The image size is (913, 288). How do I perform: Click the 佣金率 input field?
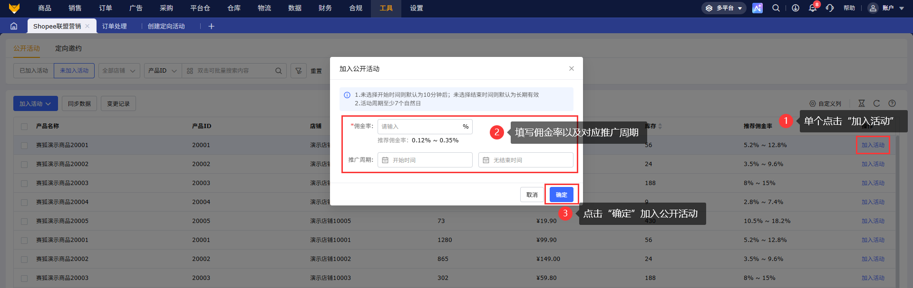pyautogui.click(x=425, y=127)
